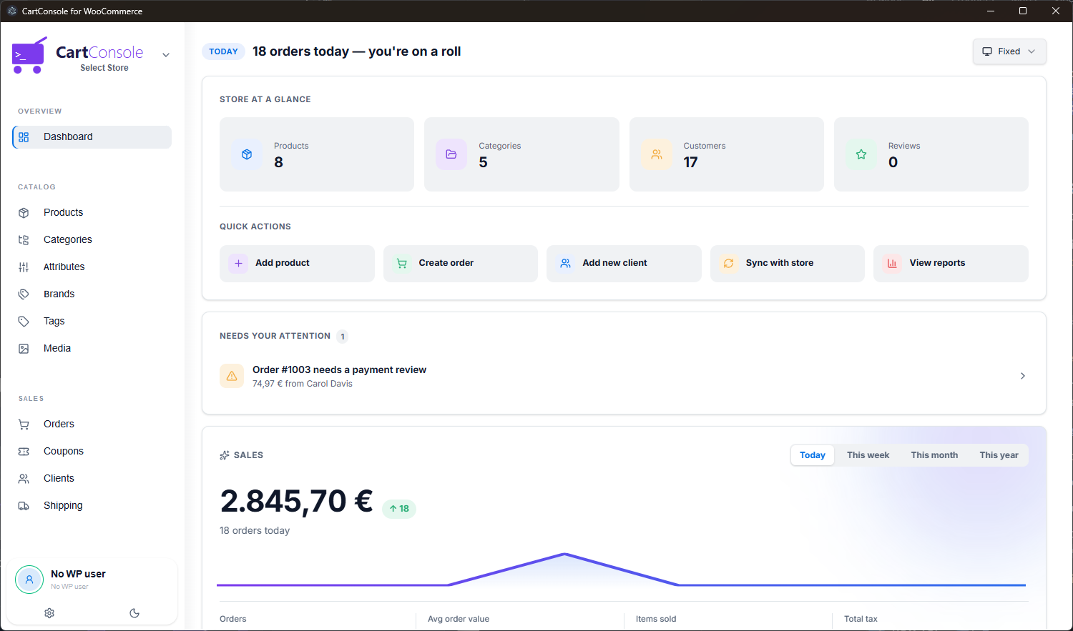
Task: Click the Products cube icon card
Action: (x=247, y=154)
